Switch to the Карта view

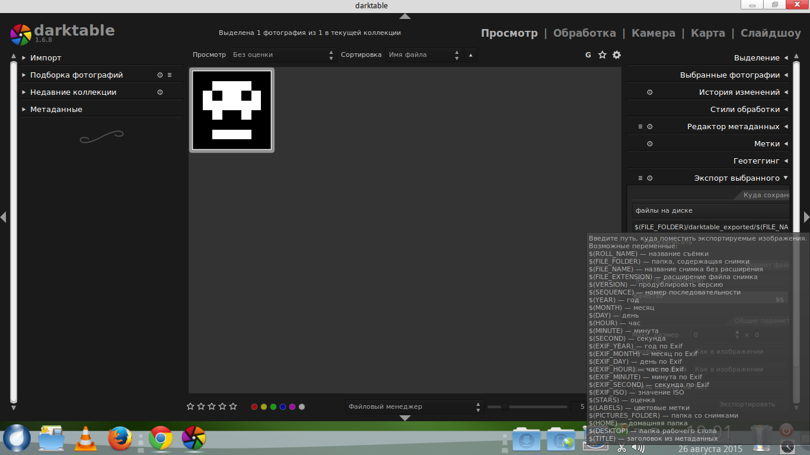point(707,33)
